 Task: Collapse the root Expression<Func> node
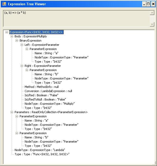click(x=7, y=32)
